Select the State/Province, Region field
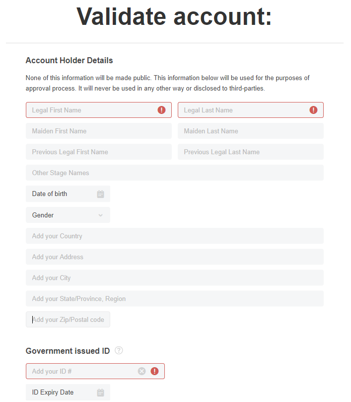Screen dimensions: 351x402 point(175,299)
